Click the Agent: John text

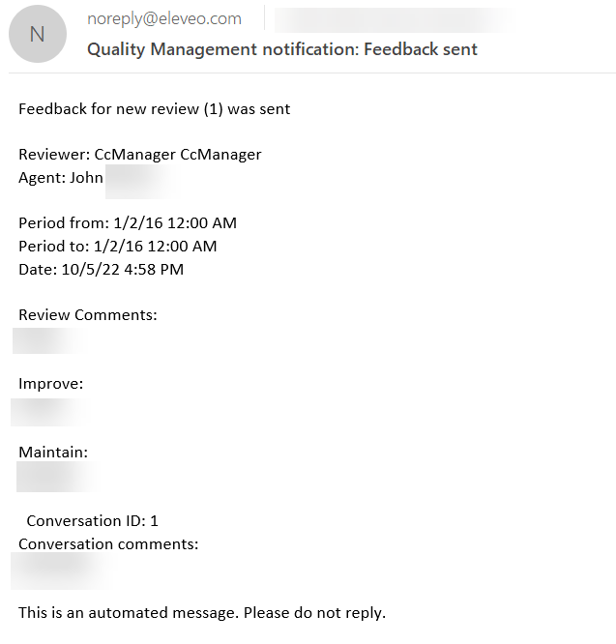61,178
